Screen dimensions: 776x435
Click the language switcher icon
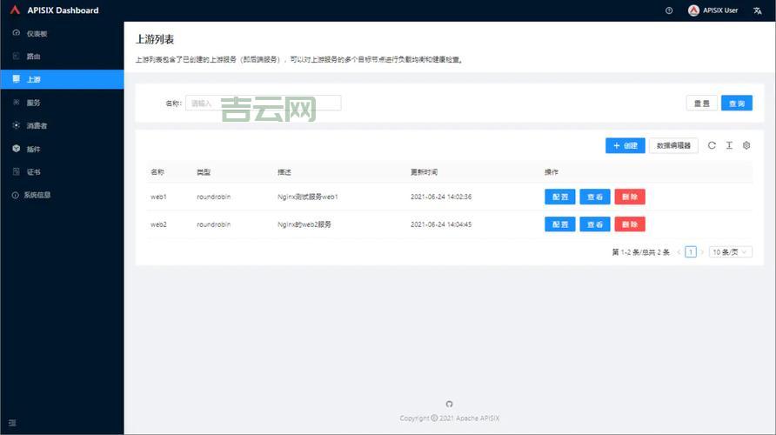[x=757, y=10]
